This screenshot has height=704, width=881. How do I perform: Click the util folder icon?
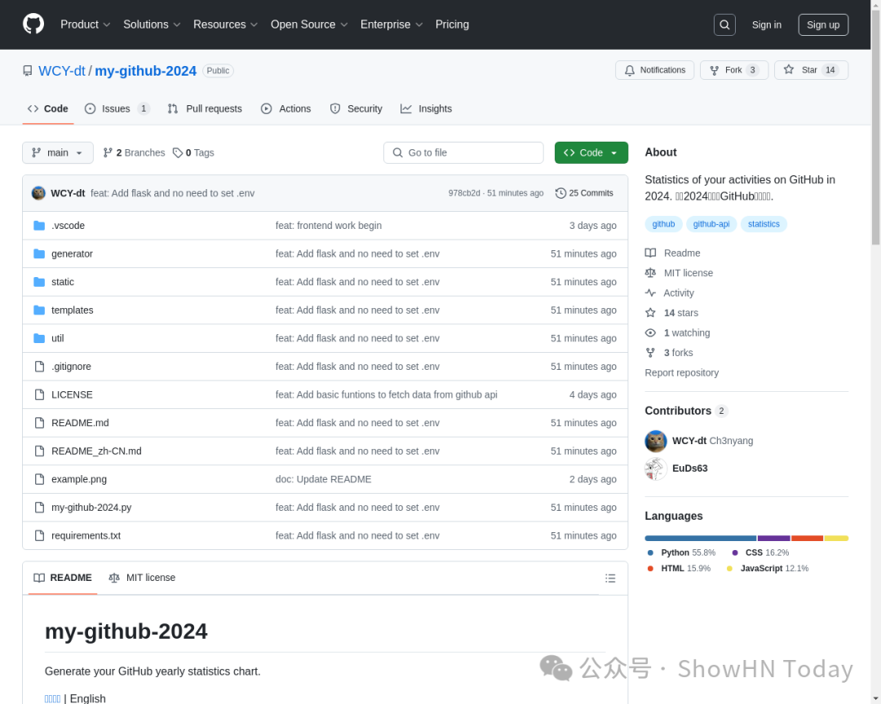39,338
